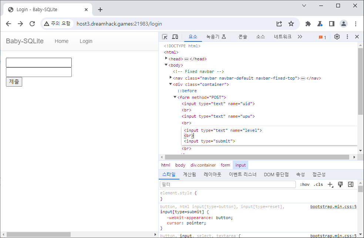Open the DevTools three-dot customize menu

click(347, 37)
